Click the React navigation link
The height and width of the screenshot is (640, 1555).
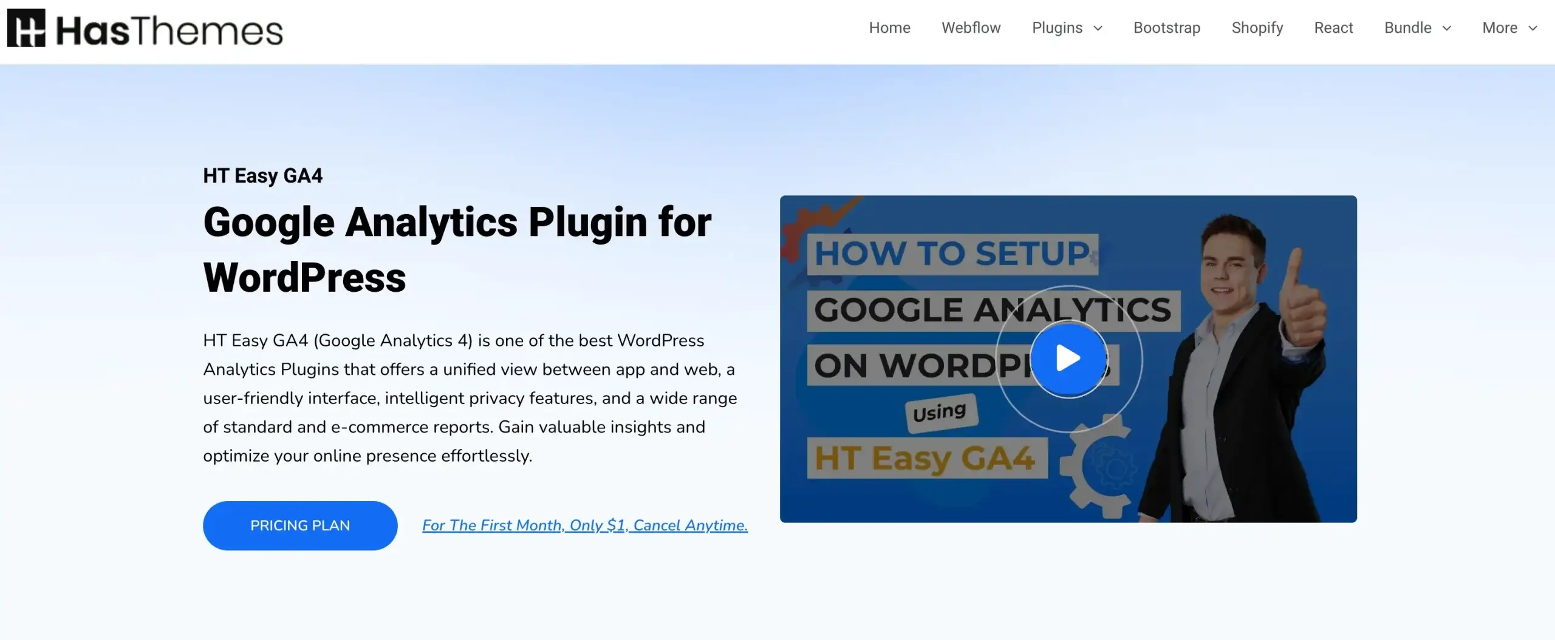pyautogui.click(x=1333, y=28)
